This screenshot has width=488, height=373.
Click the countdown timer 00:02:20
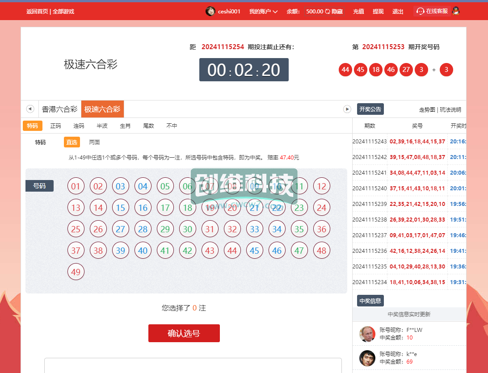(244, 70)
